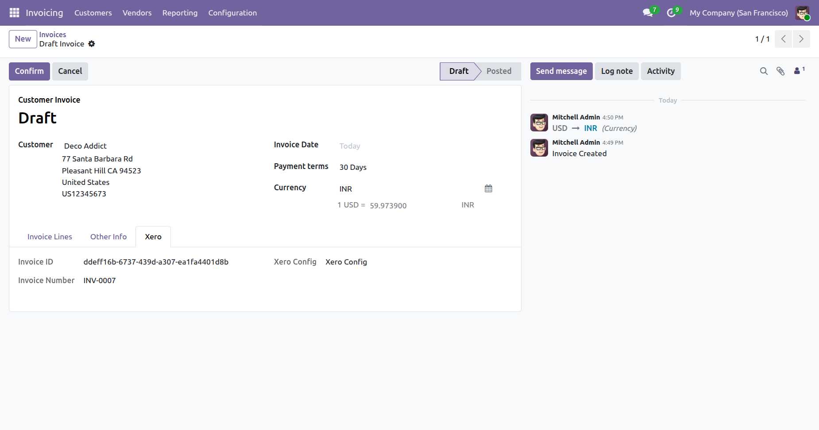Open the Vendors menu
This screenshot has height=430, width=819.
(137, 13)
